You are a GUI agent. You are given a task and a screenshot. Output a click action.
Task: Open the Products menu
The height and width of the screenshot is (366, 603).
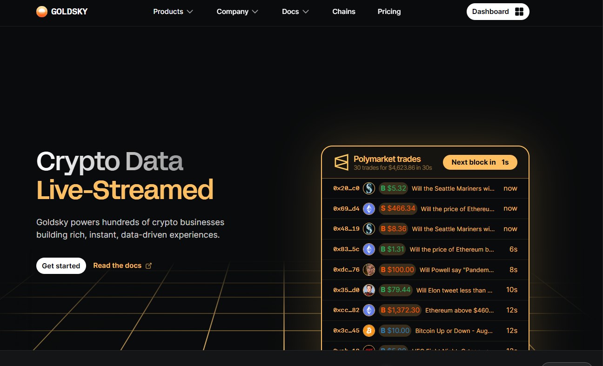pos(173,12)
